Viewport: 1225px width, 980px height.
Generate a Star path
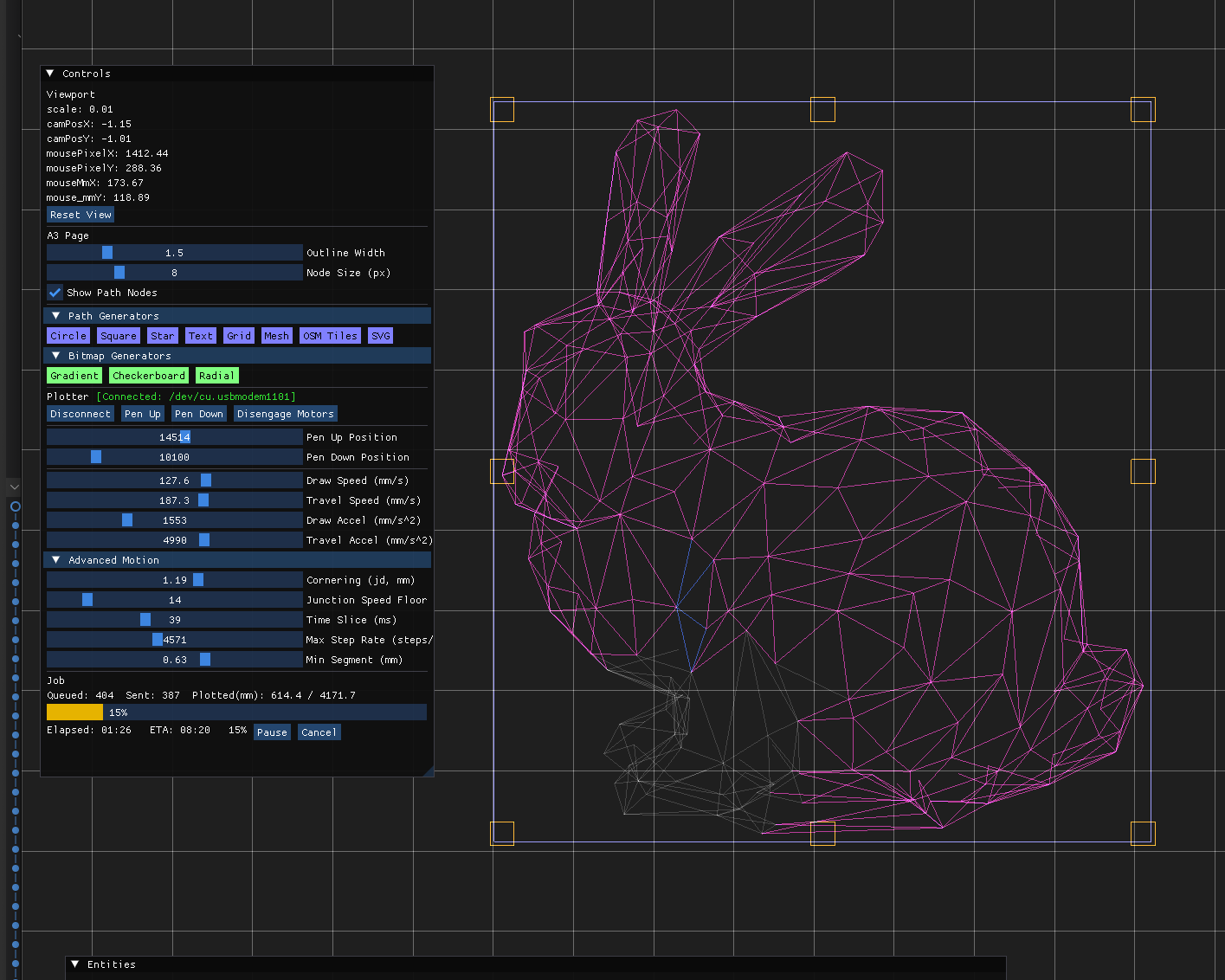[162, 336]
